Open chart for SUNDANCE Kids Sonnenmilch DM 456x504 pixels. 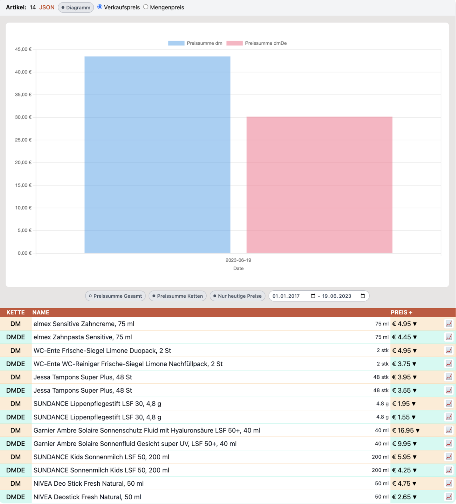449,457
